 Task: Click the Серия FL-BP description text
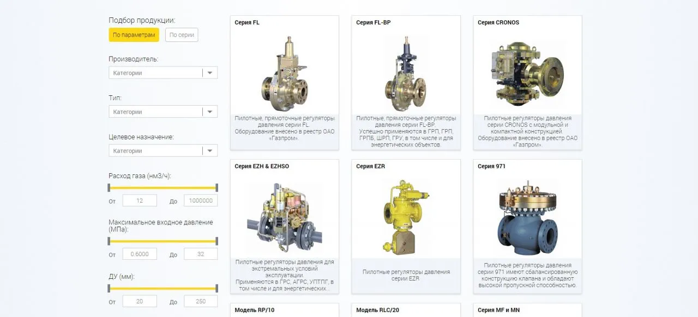pos(406,131)
